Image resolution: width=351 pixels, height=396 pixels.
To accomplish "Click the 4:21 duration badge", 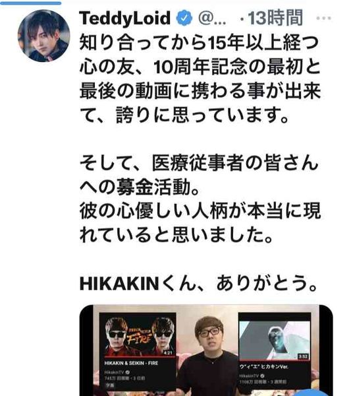I will tap(168, 352).
